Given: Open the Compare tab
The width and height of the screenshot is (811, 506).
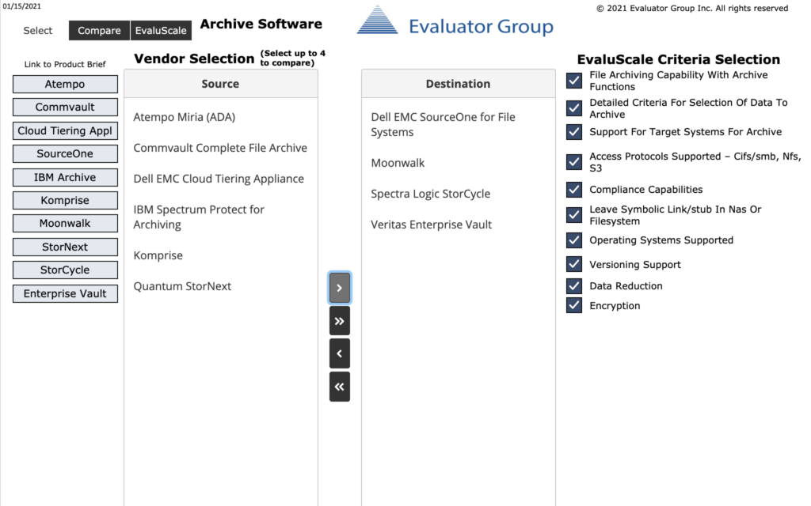Looking at the screenshot, I should tap(99, 31).
